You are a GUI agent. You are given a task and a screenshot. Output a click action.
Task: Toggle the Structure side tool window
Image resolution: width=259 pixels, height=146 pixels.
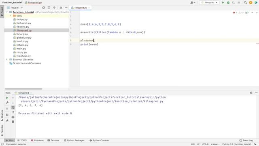pos(2,115)
